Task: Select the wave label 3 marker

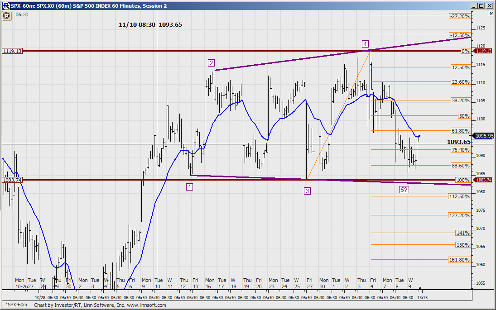Action: click(307, 191)
